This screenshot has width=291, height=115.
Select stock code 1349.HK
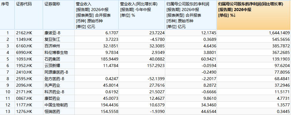(x=24, y=39)
